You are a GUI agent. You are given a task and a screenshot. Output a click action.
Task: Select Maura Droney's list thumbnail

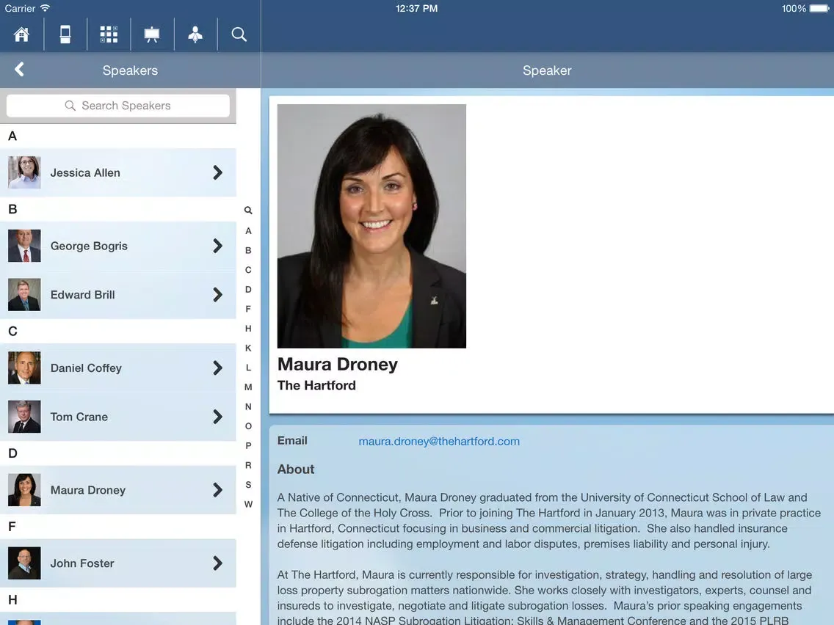24,490
